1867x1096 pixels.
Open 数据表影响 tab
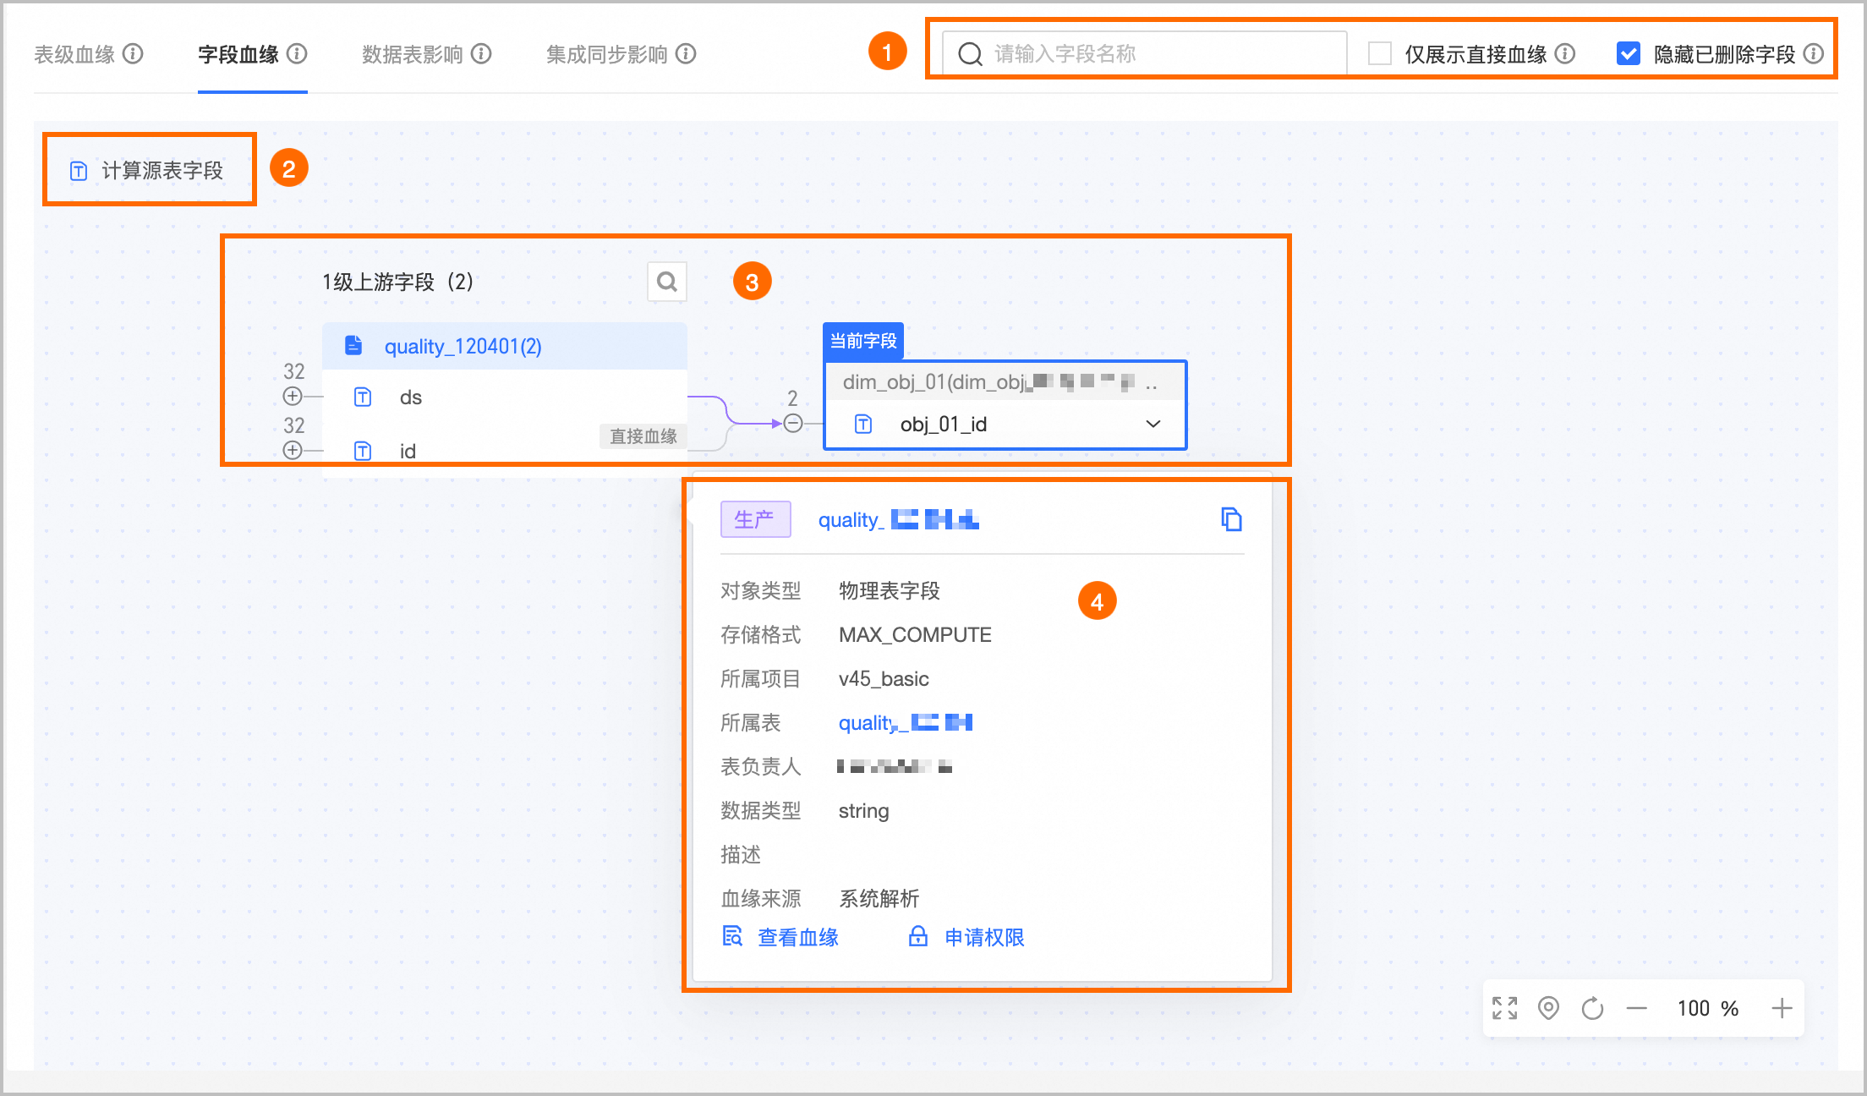tap(413, 54)
